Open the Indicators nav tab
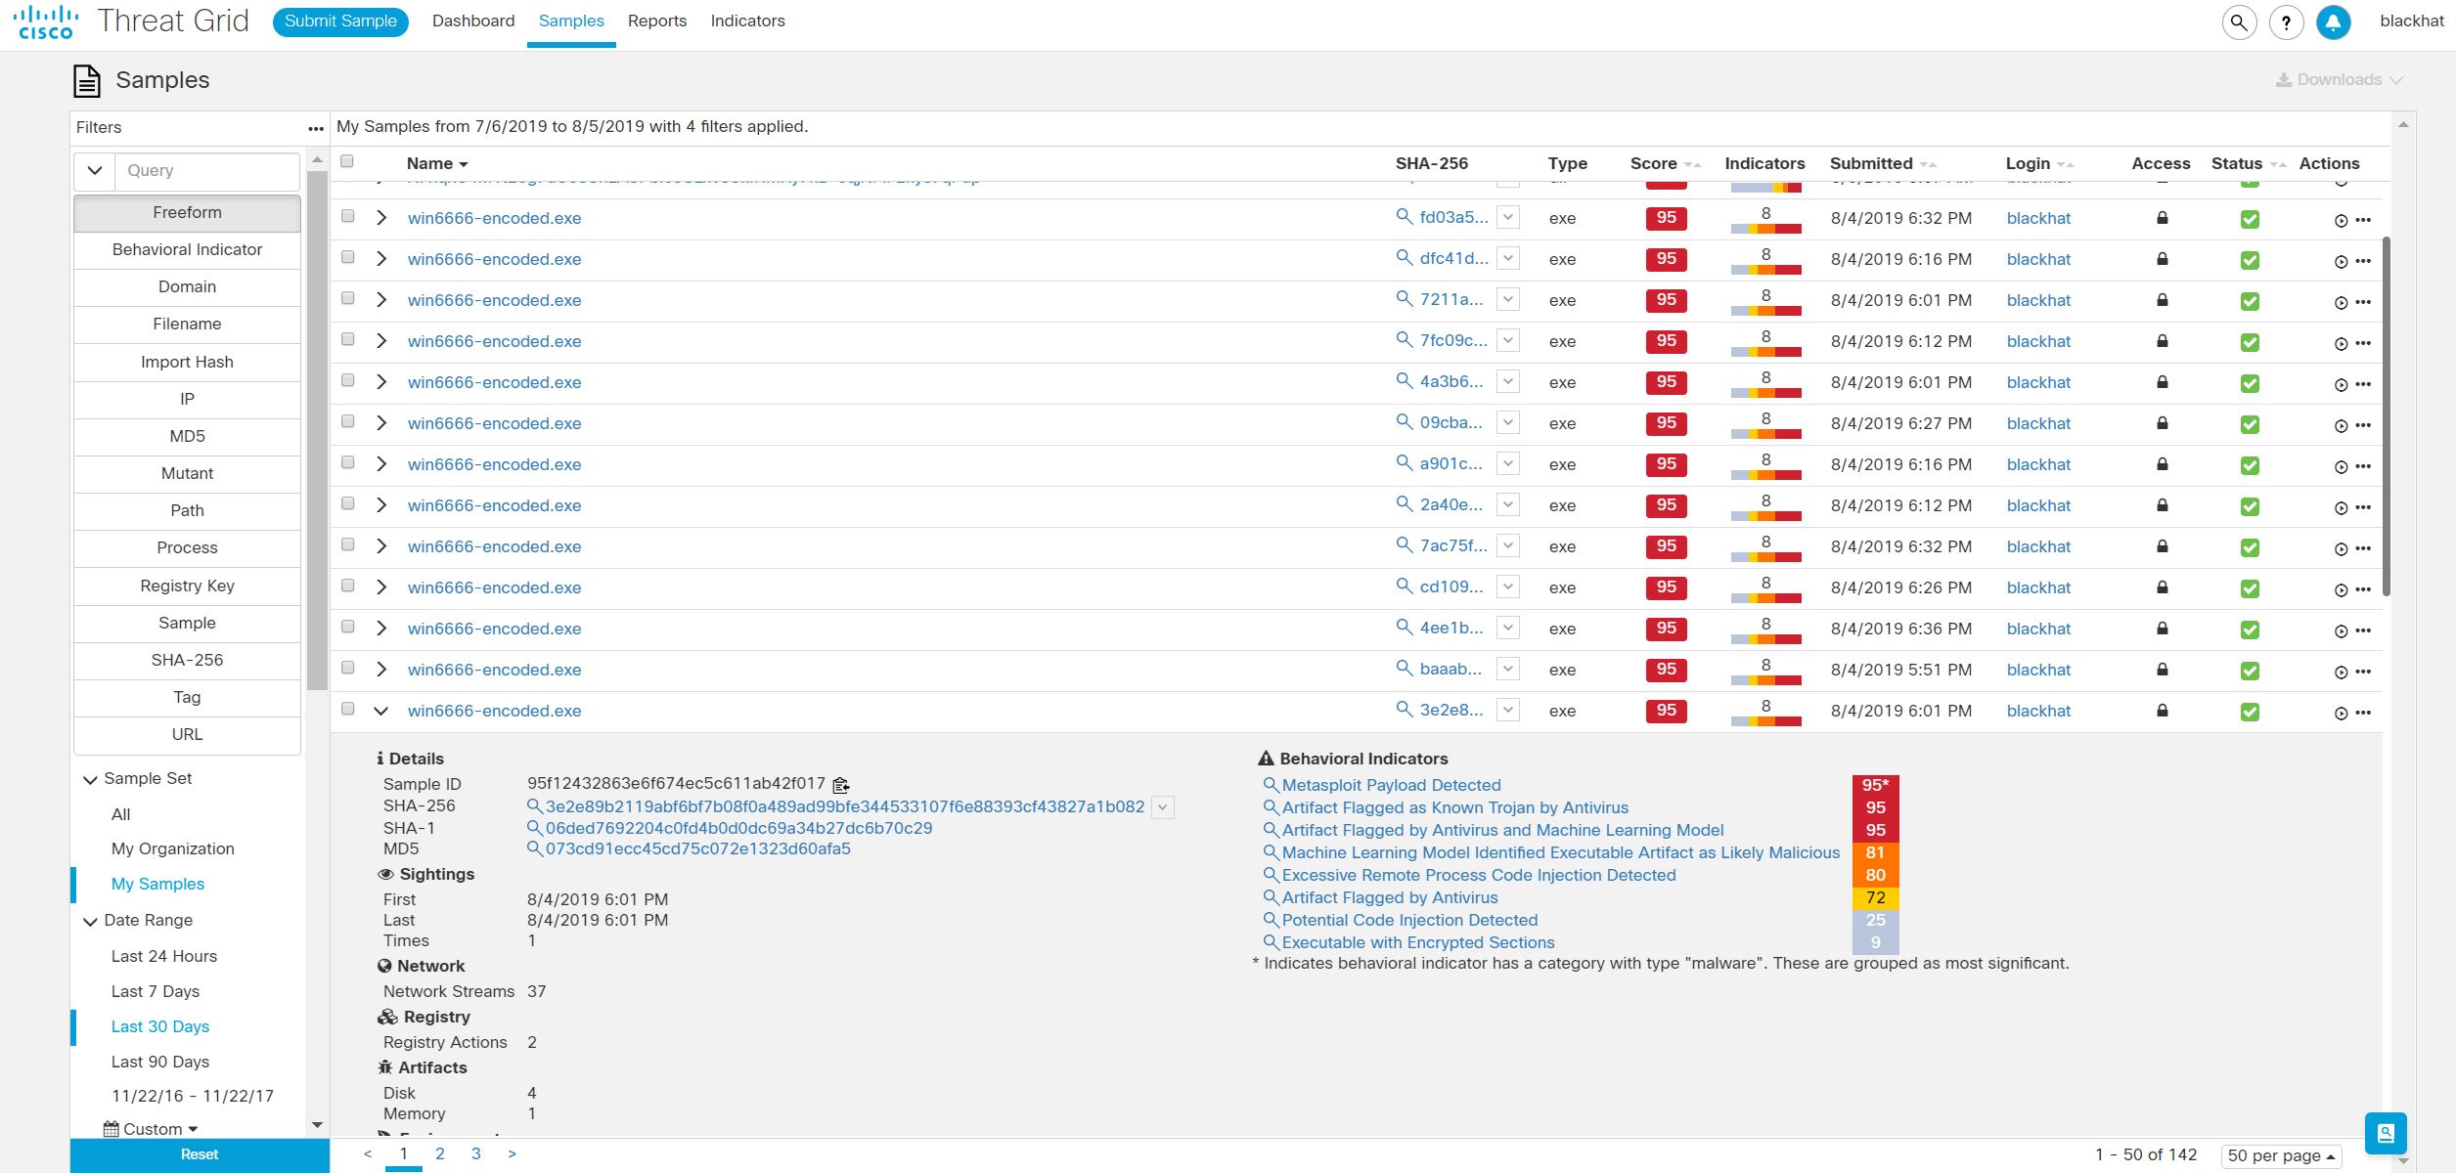The height and width of the screenshot is (1173, 2456). point(747,22)
